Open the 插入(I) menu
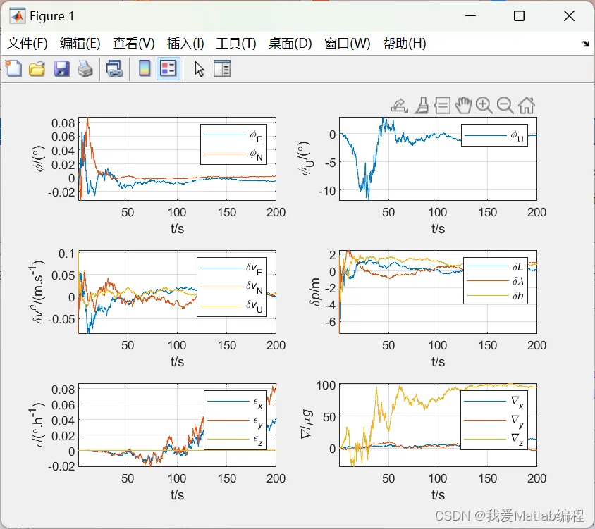The height and width of the screenshot is (529, 595). (x=185, y=43)
